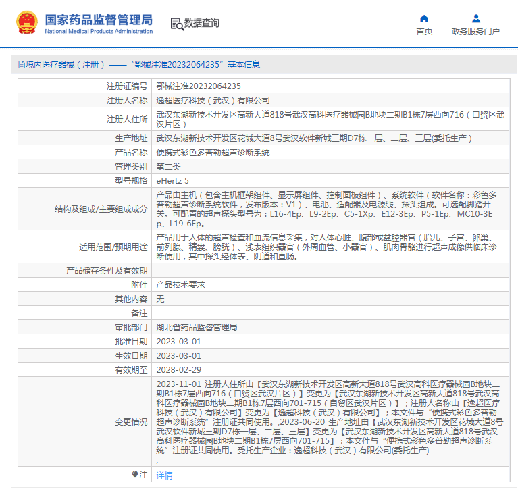Select 湖北省药品监督管理局 approval department
This screenshot has height=489, width=518.
click(197, 328)
